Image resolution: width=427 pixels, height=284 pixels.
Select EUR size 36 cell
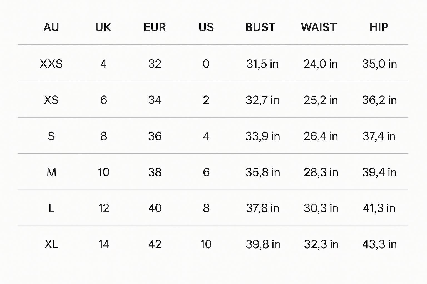155,136
